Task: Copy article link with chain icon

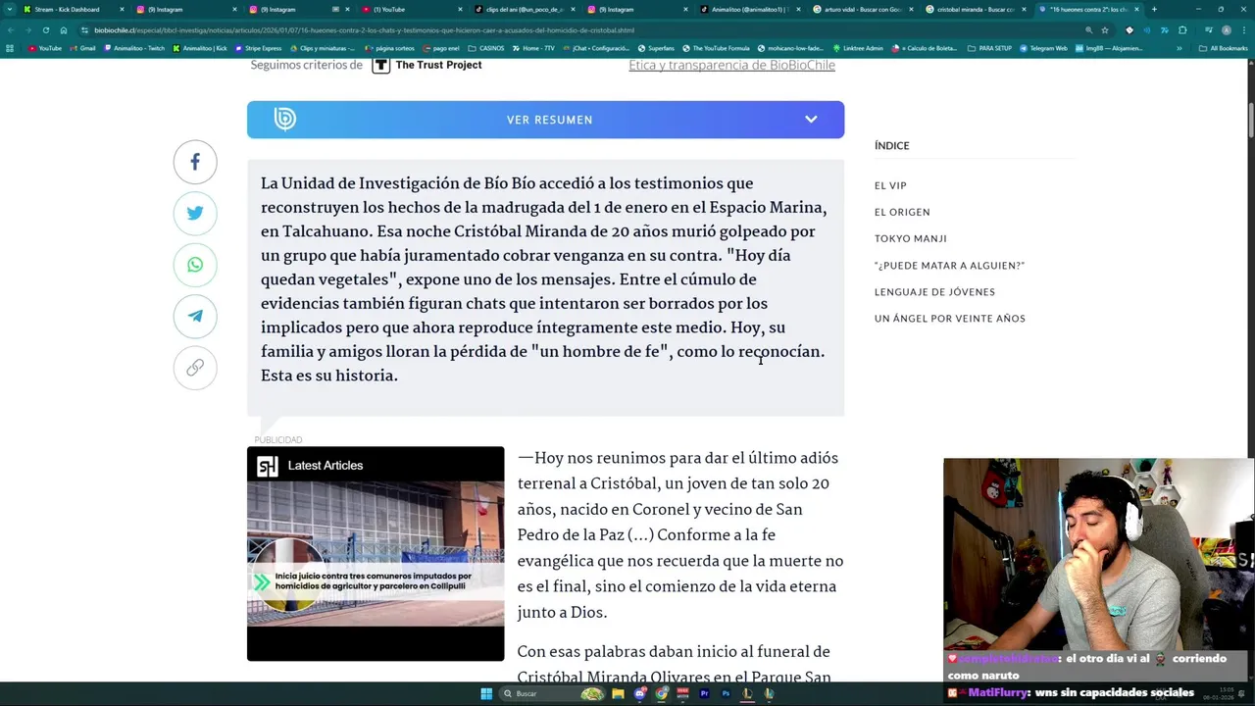Action: pyautogui.click(x=195, y=367)
